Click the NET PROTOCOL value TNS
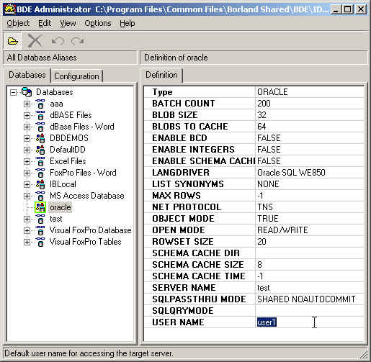371x362 pixels. click(x=265, y=207)
